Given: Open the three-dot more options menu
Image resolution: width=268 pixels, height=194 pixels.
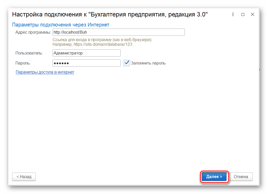Looking at the screenshot, I should [x=233, y=14].
